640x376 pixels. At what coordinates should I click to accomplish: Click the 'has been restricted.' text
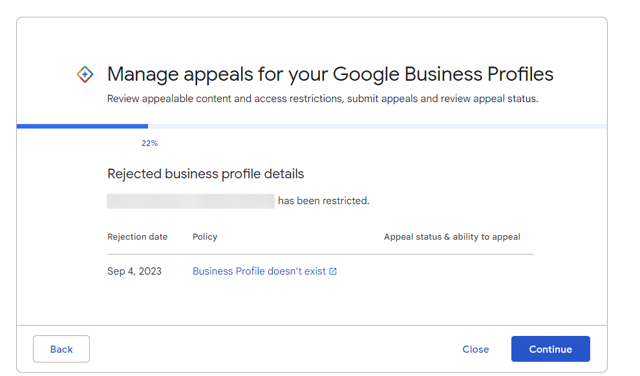[323, 201]
